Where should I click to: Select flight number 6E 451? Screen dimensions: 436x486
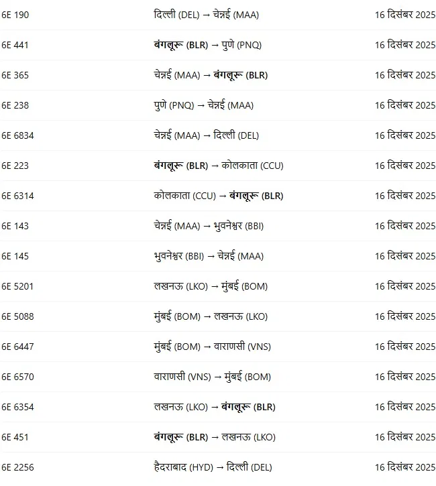[15, 437]
